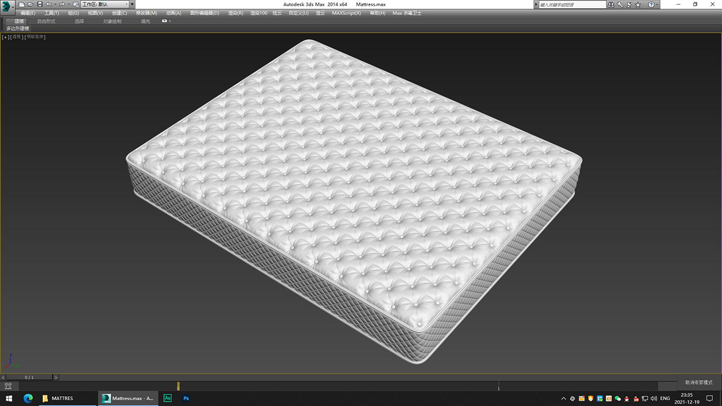Expand the quick access toolbar customize arrow
The width and height of the screenshot is (722, 406).
click(132, 4)
